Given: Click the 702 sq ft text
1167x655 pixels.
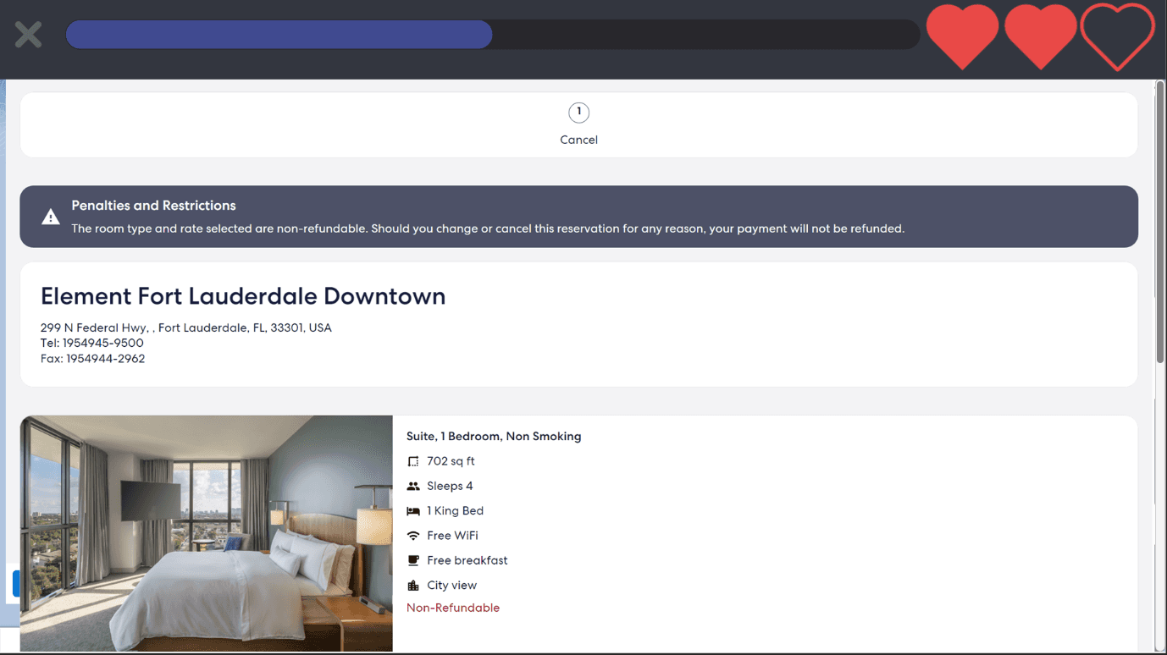Looking at the screenshot, I should [x=451, y=461].
